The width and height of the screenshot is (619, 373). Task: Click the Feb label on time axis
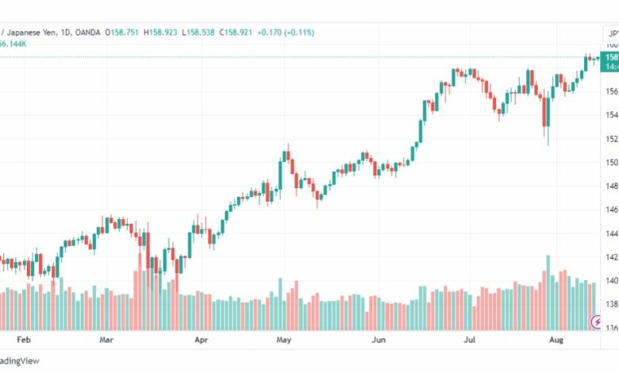click(24, 340)
